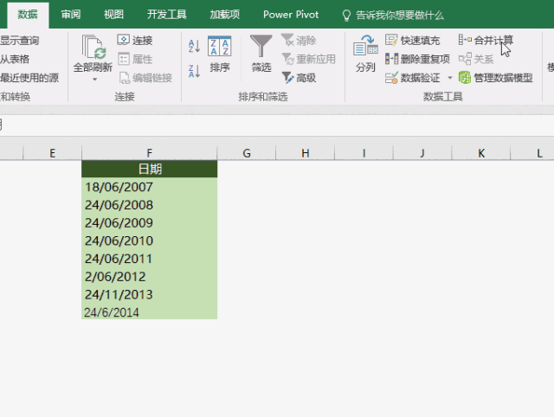Select cell with 24/06/2011
This screenshot has height=417, width=554.
150,259
